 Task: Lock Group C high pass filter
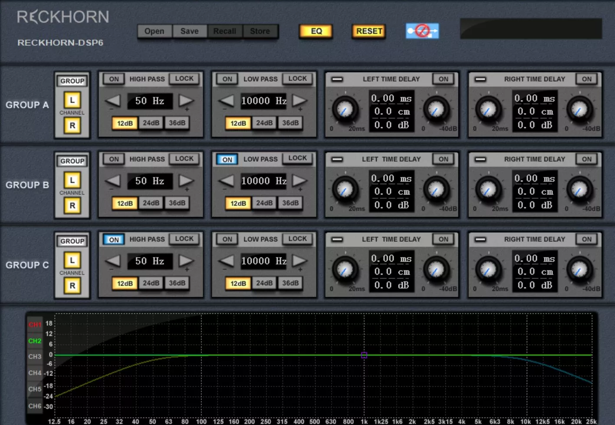(184, 239)
